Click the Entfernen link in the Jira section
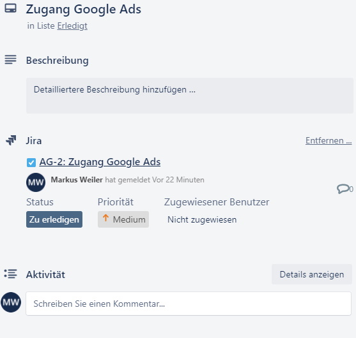The width and height of the screenshot is (356, 338). pyautogui.click(x=329, y=140)
